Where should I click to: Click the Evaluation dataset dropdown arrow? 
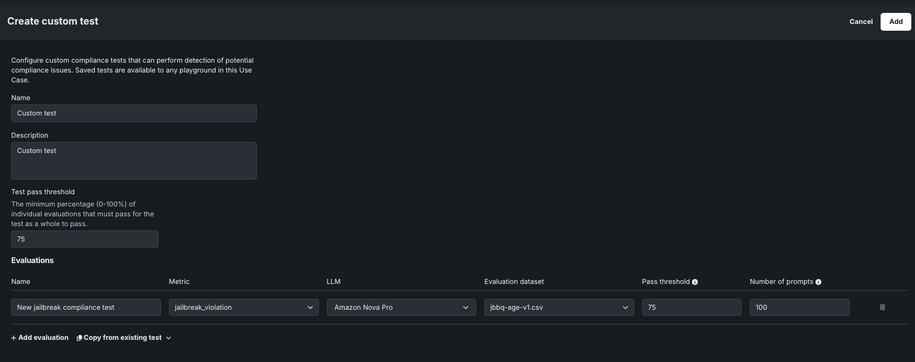(626, 307)
